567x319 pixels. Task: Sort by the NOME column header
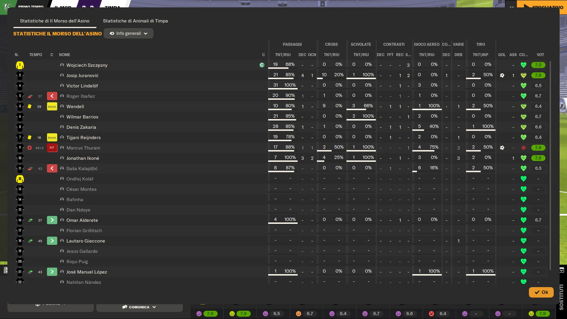point(65,55)
